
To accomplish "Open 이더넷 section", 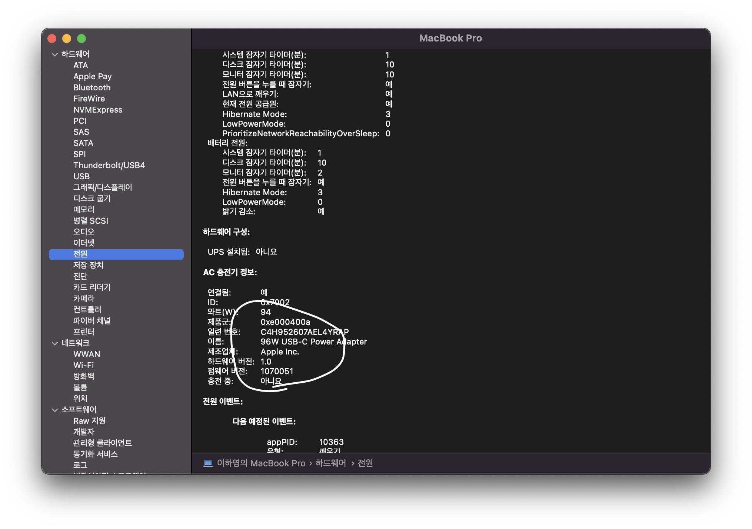I will click(84, 243).
